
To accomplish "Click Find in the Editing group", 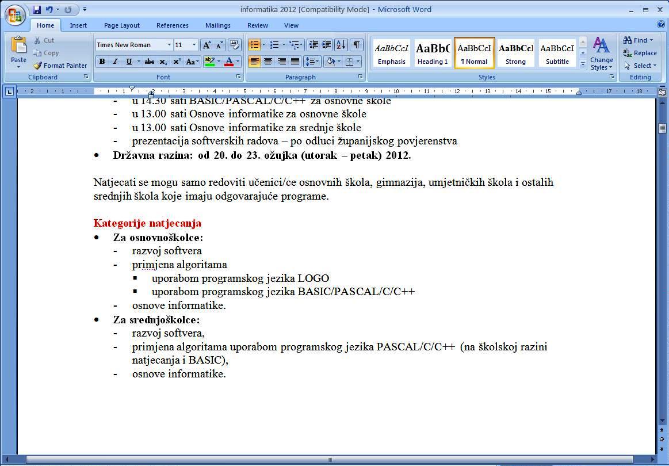I will coord(639,40).
